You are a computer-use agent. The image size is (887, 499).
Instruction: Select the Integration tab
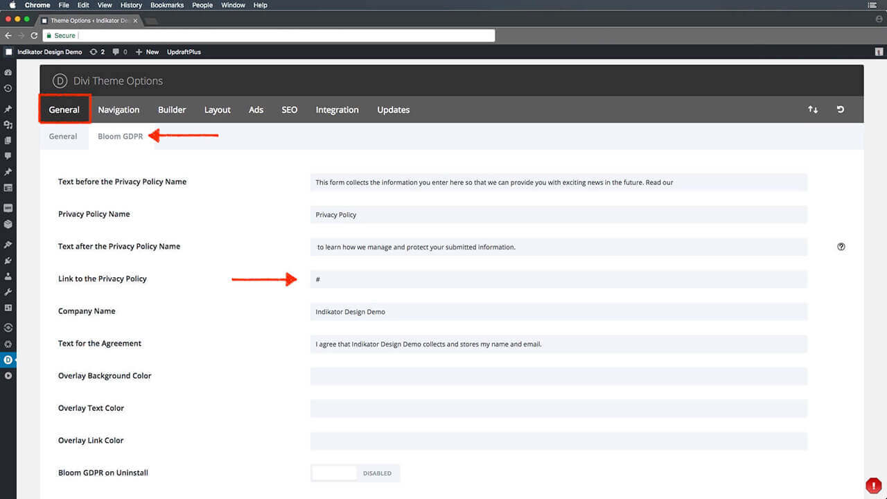337,110
